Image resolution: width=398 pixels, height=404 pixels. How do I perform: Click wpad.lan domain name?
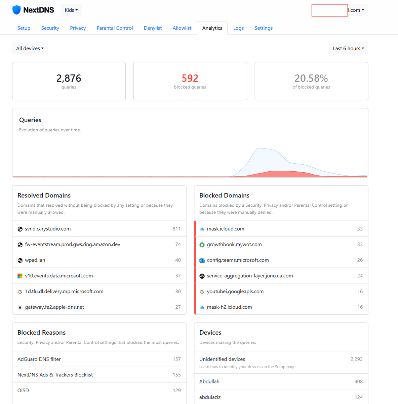click(x=35, y=260)
